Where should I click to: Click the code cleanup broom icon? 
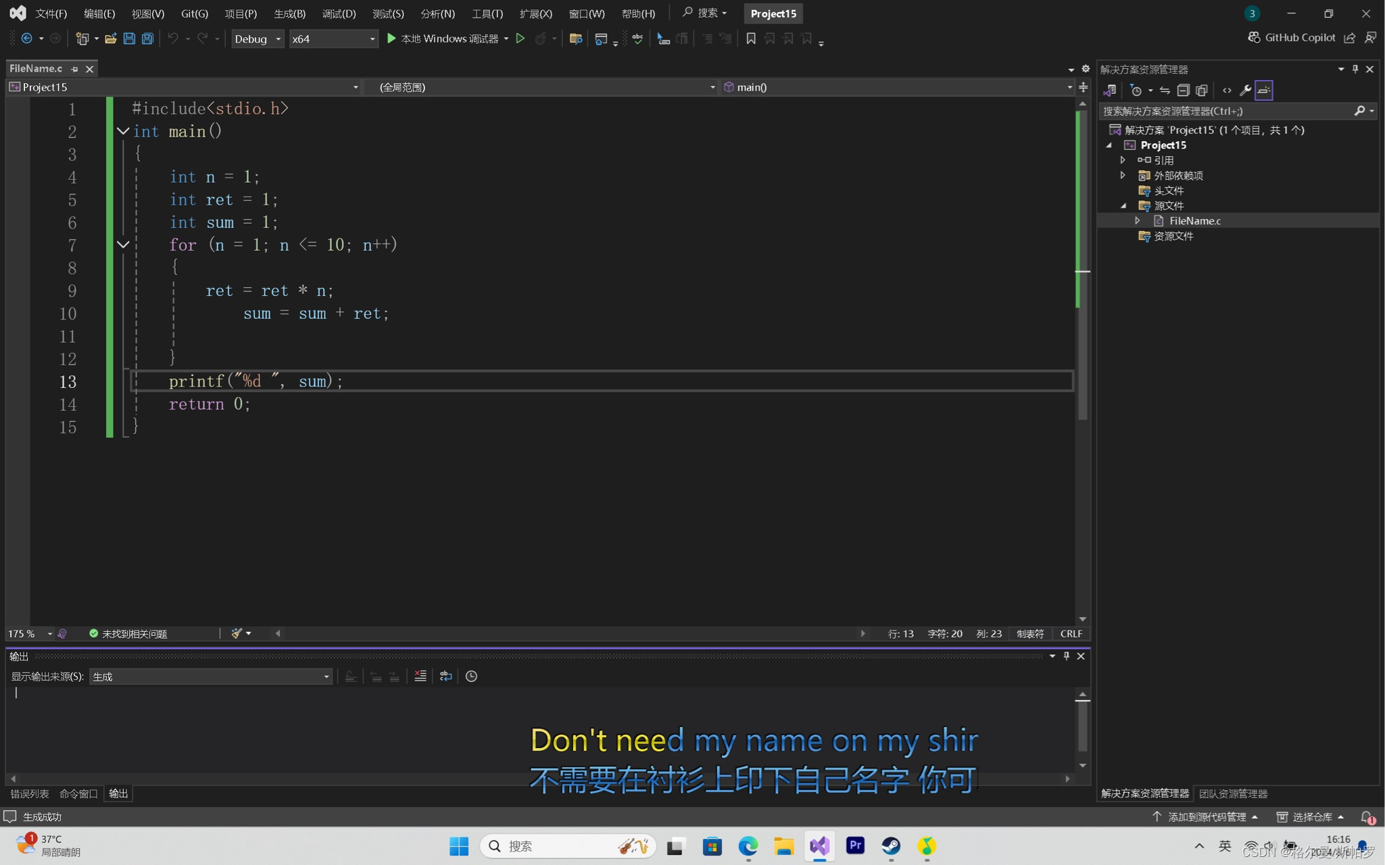(x=237, y=633)
